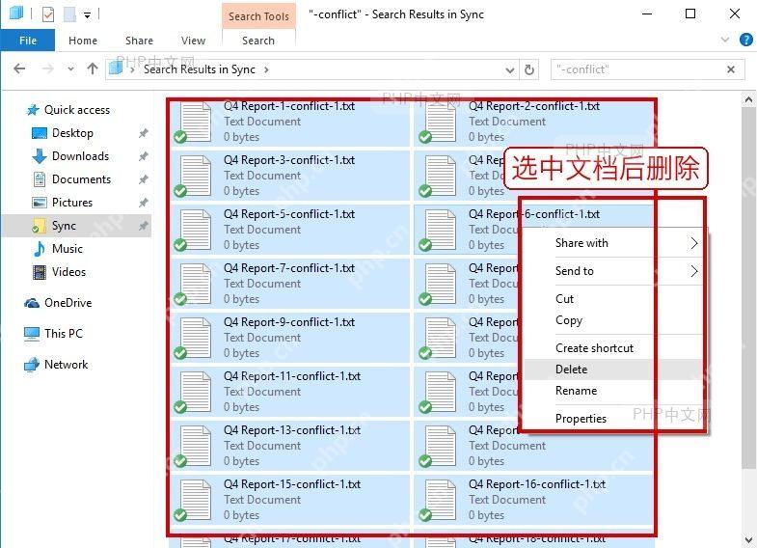Click the Back navigation arrow
Image resolution: width=757 pixels, height=548 pixels.
click(19, 69)
